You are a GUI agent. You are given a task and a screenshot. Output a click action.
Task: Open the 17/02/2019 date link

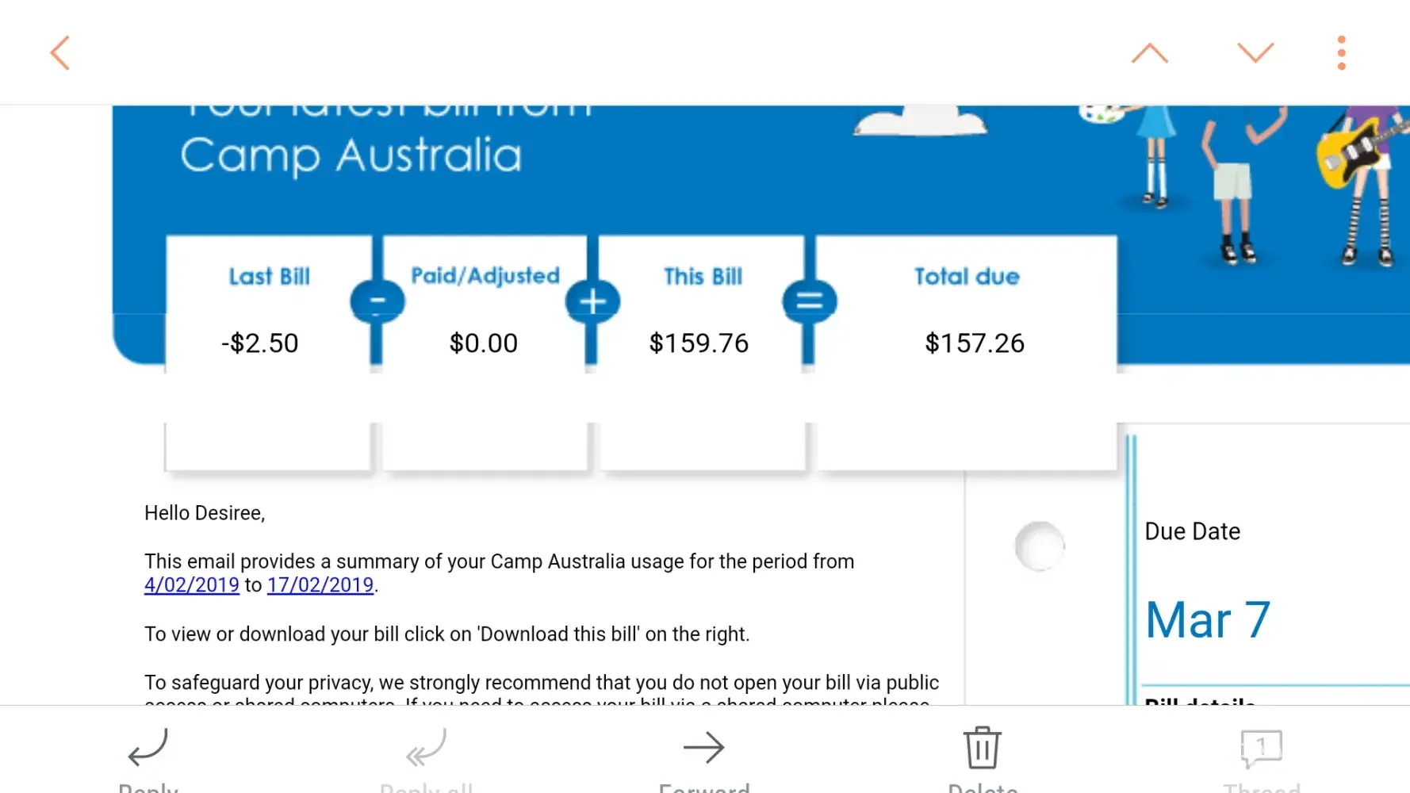[x=320, y=585]
